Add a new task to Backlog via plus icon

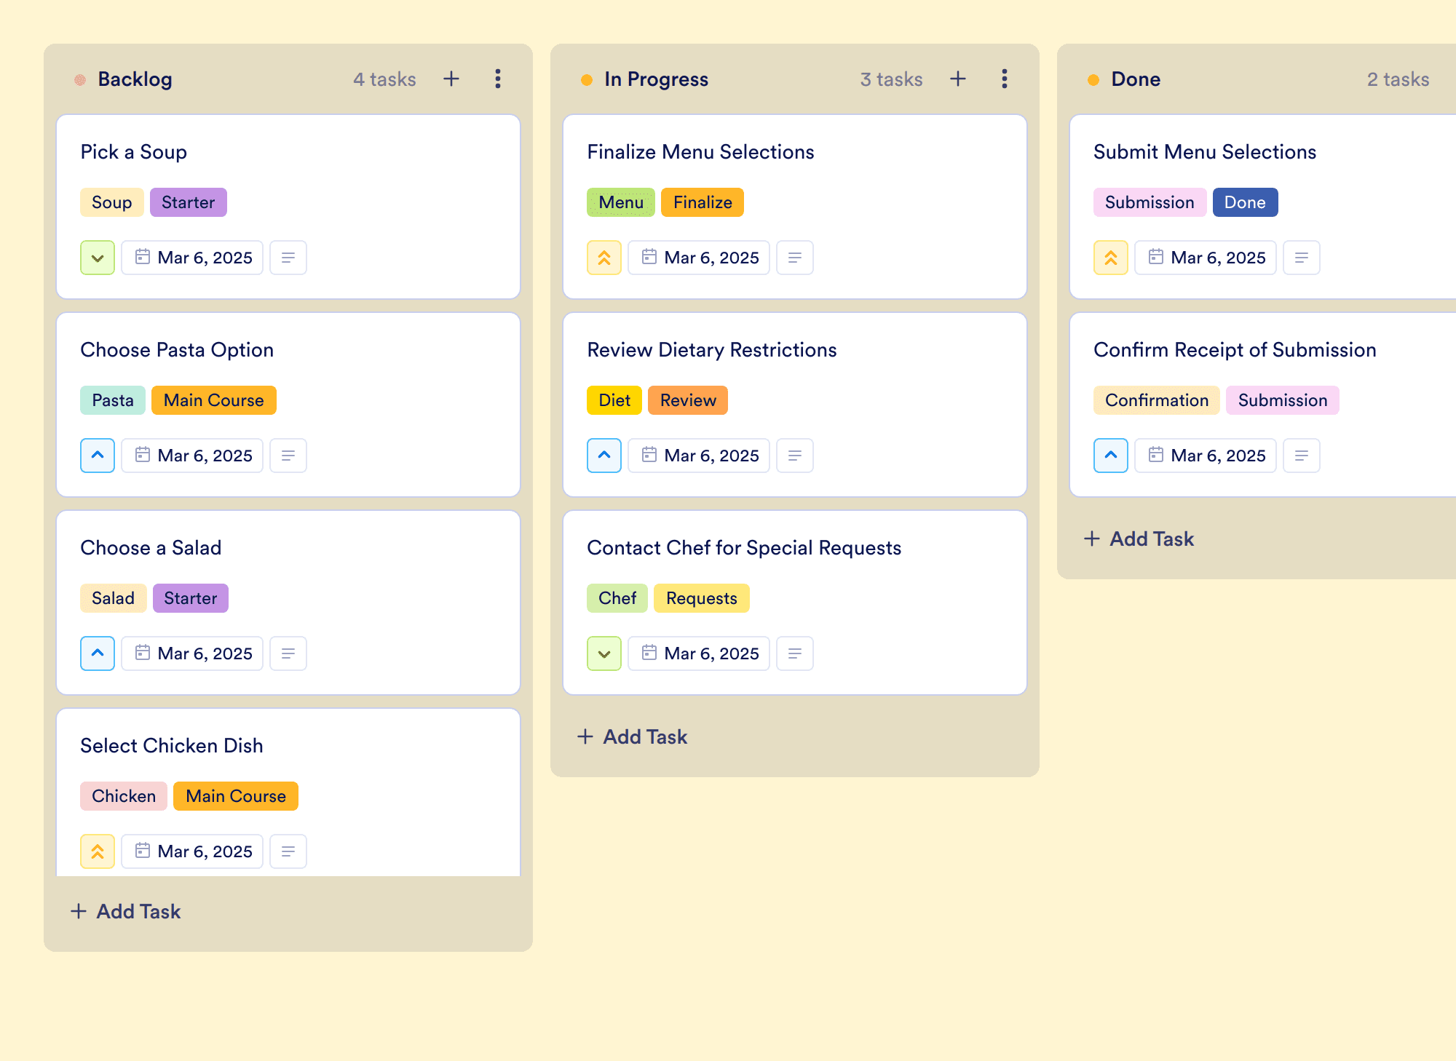click(451, 79)
